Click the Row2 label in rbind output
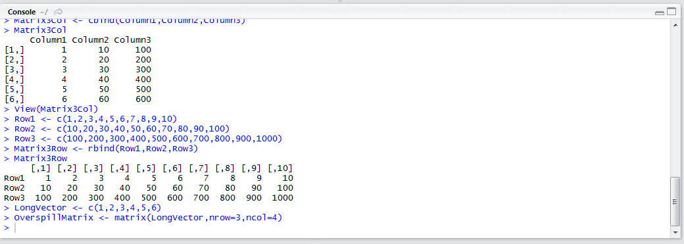The height and width of the screenshot is (244, 684). coord(14,188)
